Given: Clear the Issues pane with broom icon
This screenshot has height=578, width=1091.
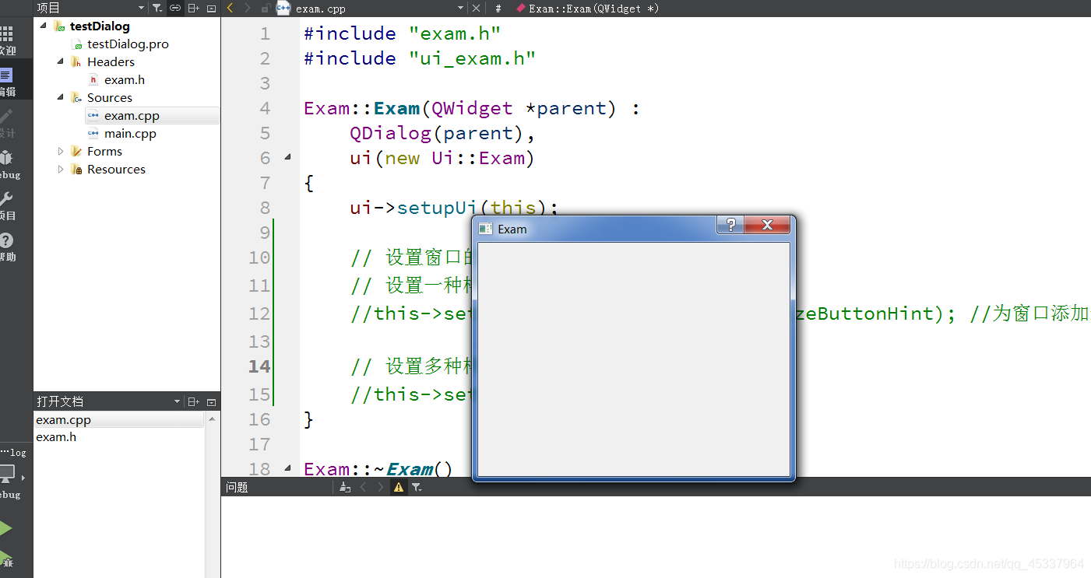Looking at the screenshot, I should coord(345,487).
